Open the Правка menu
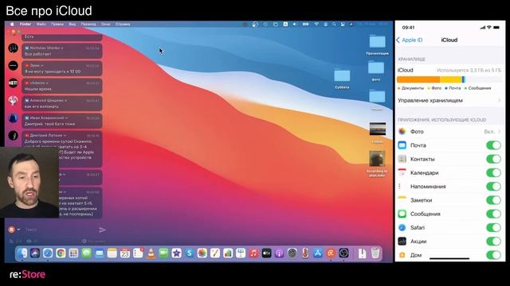 click(57, 25)
